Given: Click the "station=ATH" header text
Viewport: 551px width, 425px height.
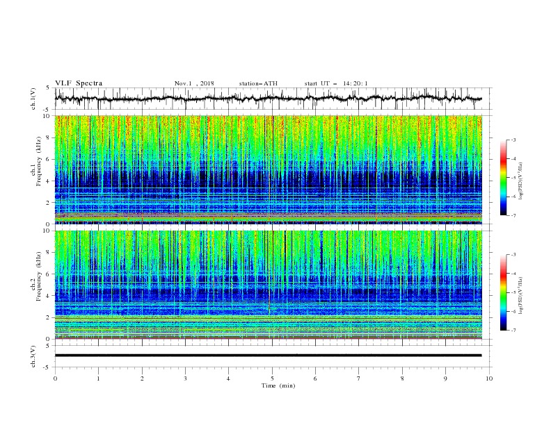Looking at the screenshot, I should [258, 83].
